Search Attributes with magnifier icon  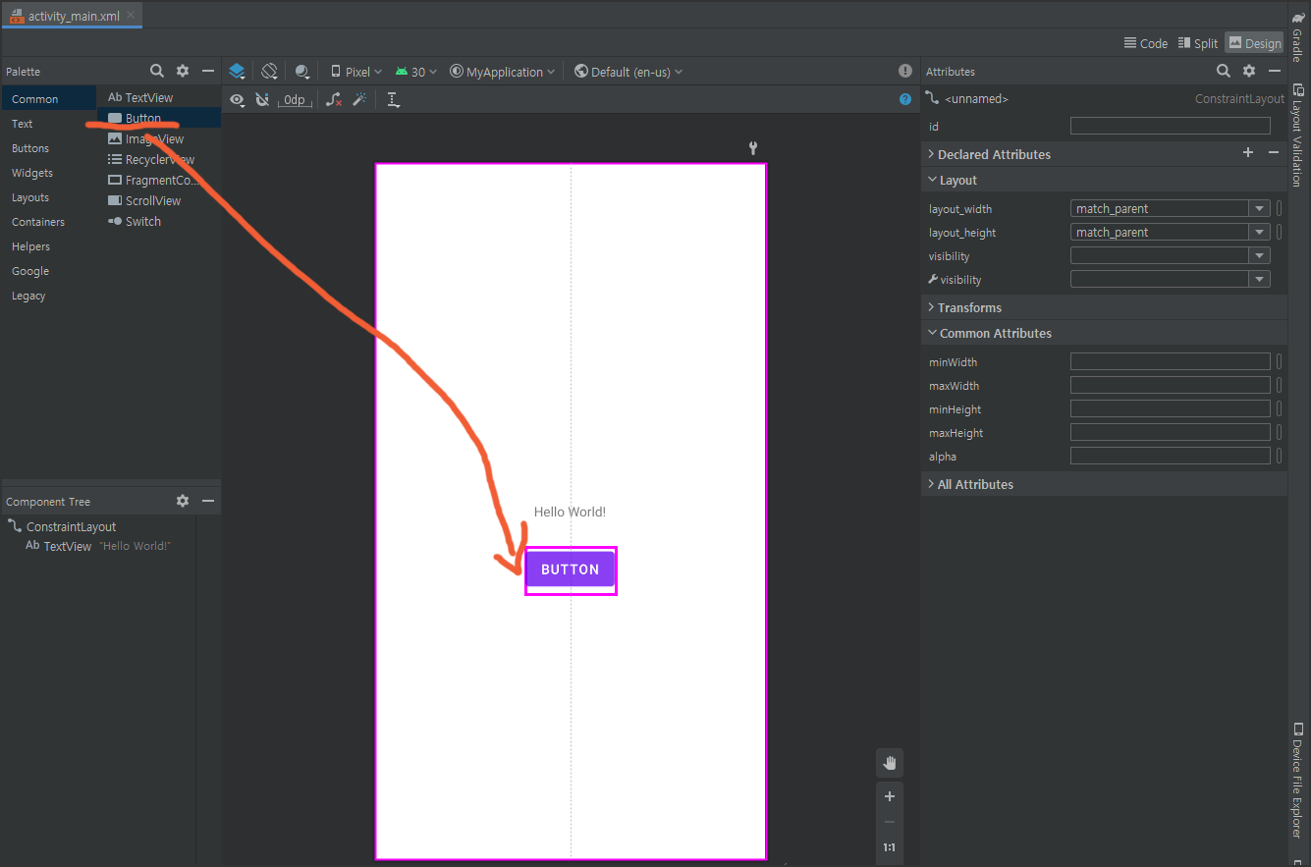coord(1224,71)
